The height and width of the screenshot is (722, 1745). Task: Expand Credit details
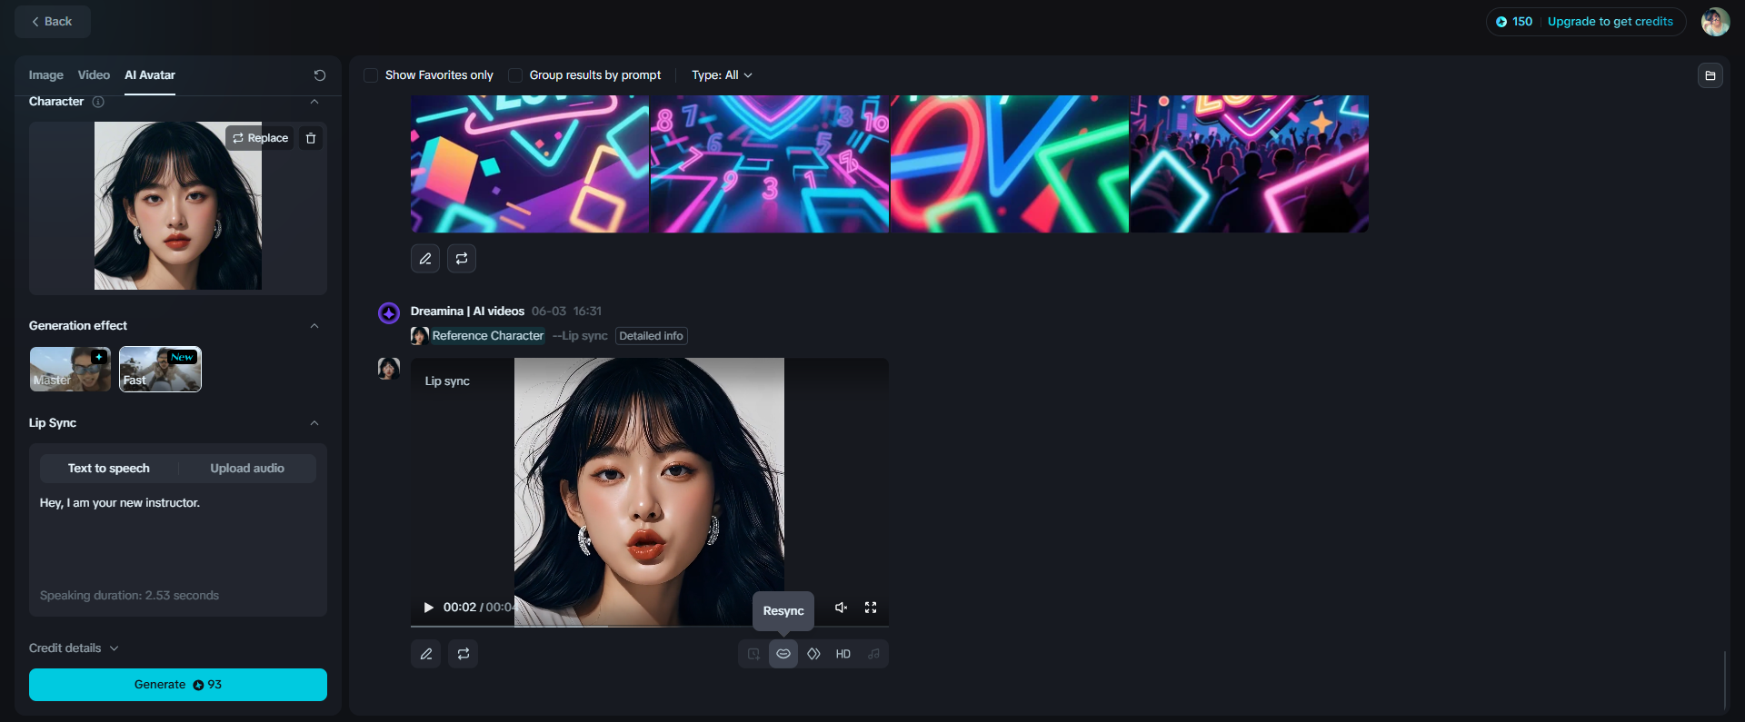point(74,648)
